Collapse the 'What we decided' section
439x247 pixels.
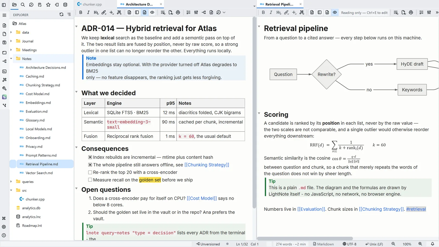tap(77, 92)
